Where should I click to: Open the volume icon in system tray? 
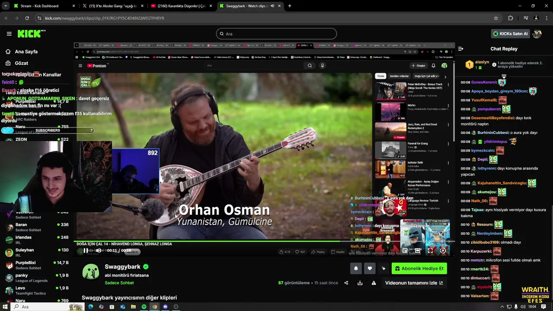523,307
